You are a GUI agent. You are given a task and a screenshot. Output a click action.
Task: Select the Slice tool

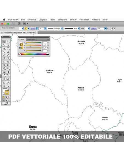[8, 82]
